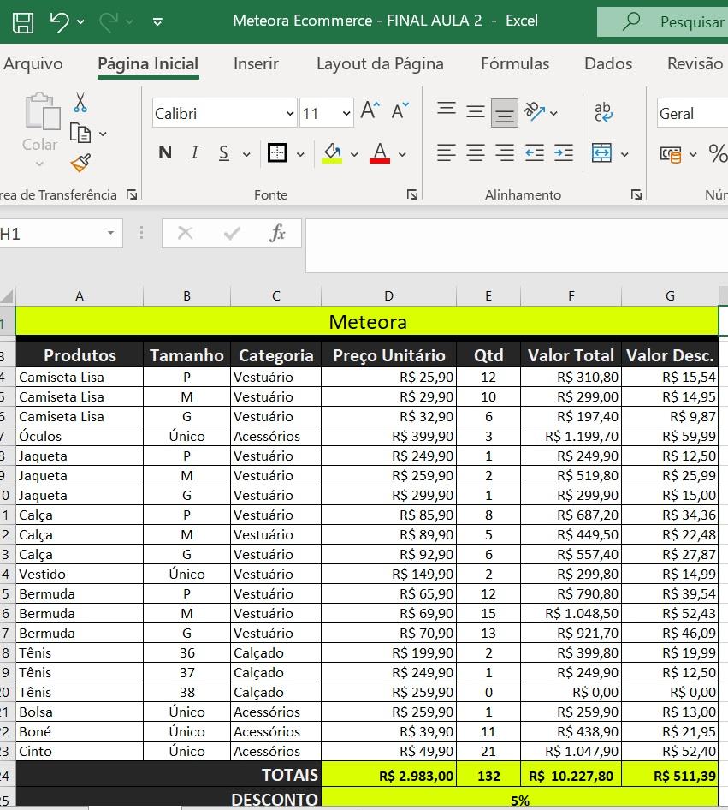Click the Insert Function fx icon
Image resolution: width=728 pixels, height=810 pixels.
click(277, 234)
